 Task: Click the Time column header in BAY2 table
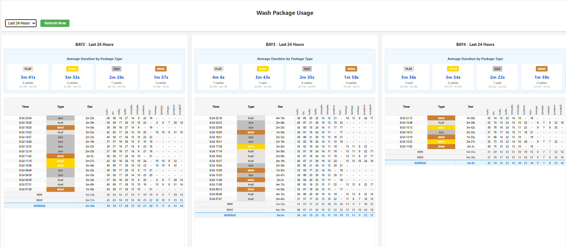tap(25, 107)
